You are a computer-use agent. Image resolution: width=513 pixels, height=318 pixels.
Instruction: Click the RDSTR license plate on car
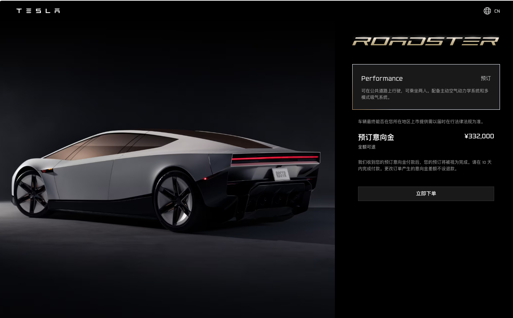click(x=281, y=174)
